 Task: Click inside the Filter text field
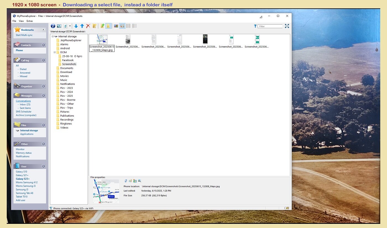(270, 26)
